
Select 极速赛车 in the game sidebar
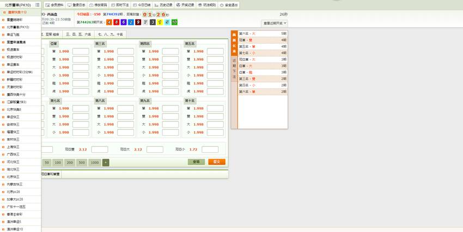coord(21,50)
